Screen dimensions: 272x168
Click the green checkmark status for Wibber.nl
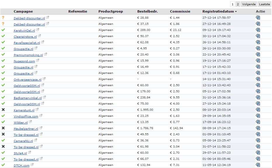tap(3, 122)
